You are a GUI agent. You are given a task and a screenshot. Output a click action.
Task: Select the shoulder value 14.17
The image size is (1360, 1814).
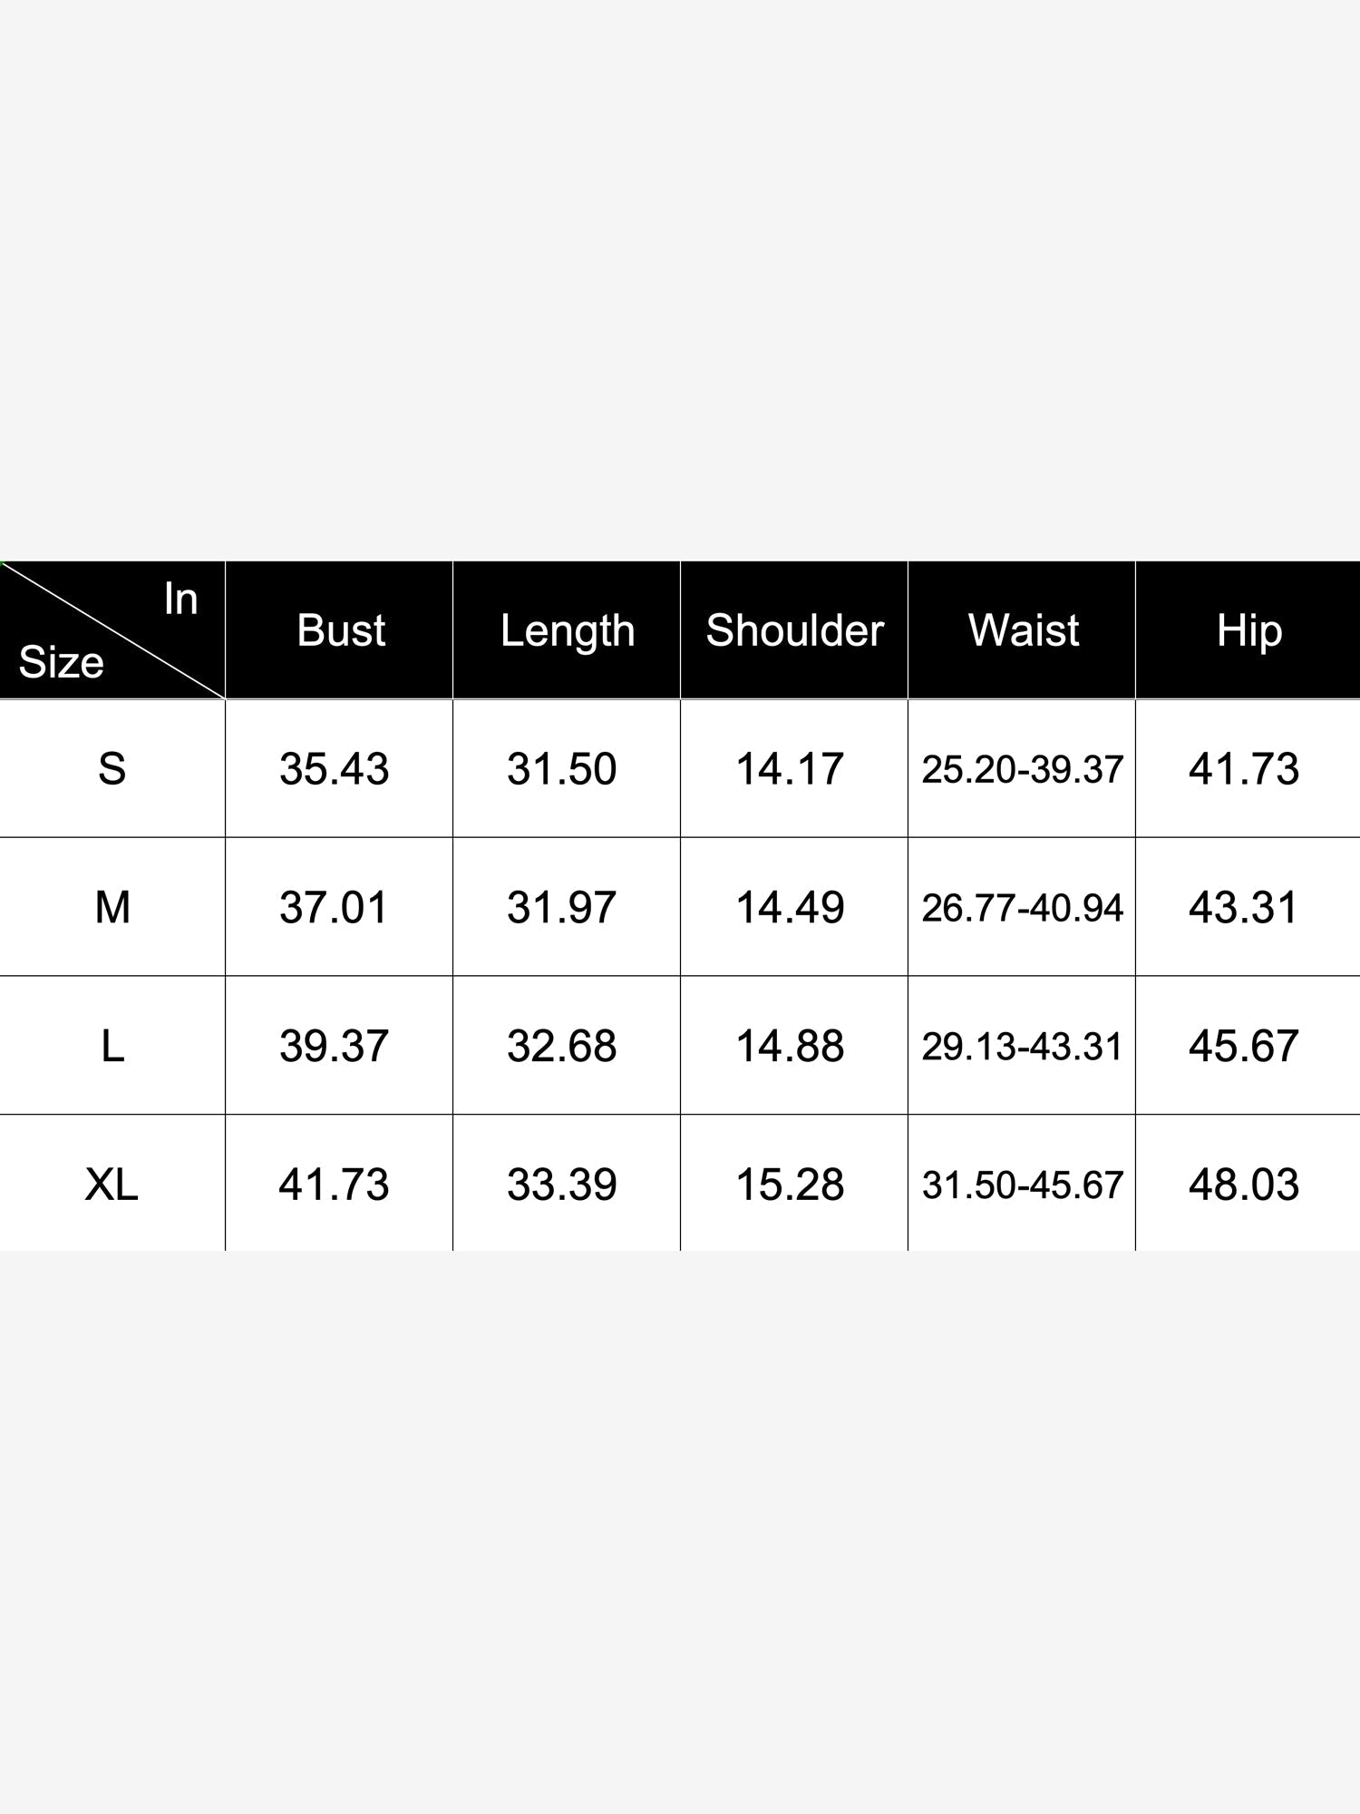[x=790, y=769]
